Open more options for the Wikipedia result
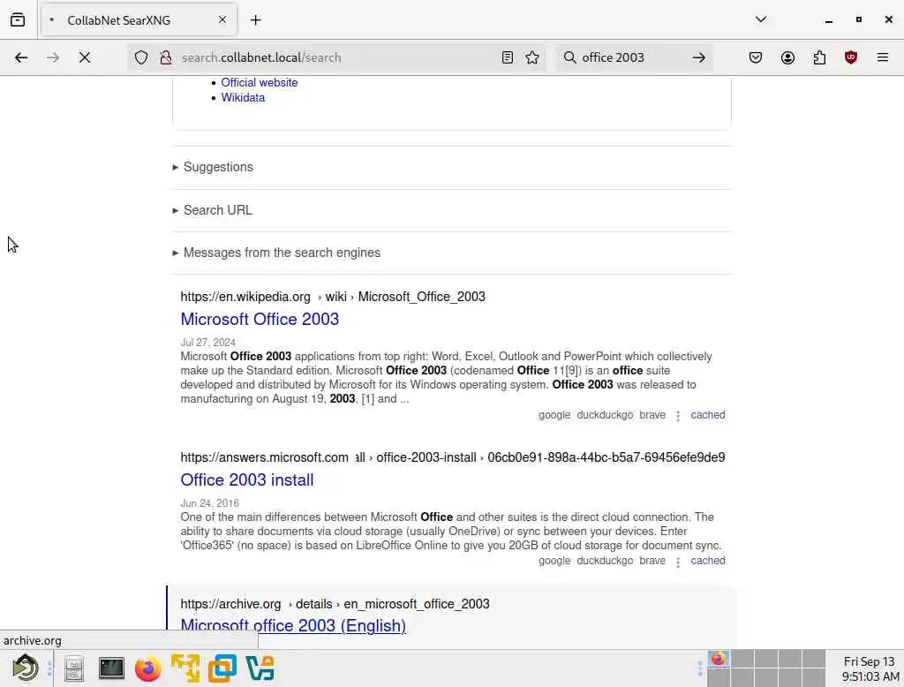This screenshot has height=687, width=904. coord(678,416)
